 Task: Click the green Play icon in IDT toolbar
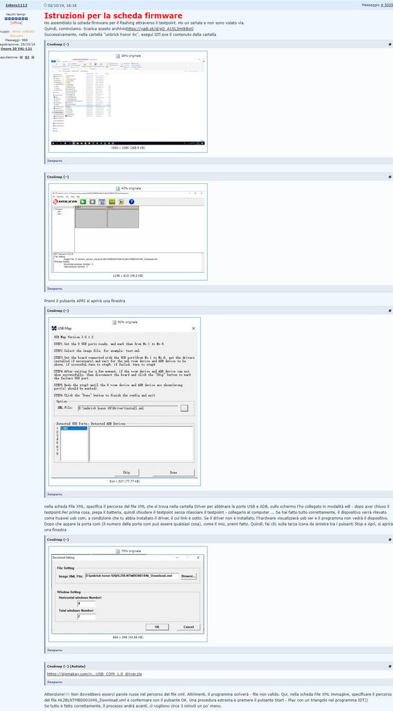click(x=83, y=202)
